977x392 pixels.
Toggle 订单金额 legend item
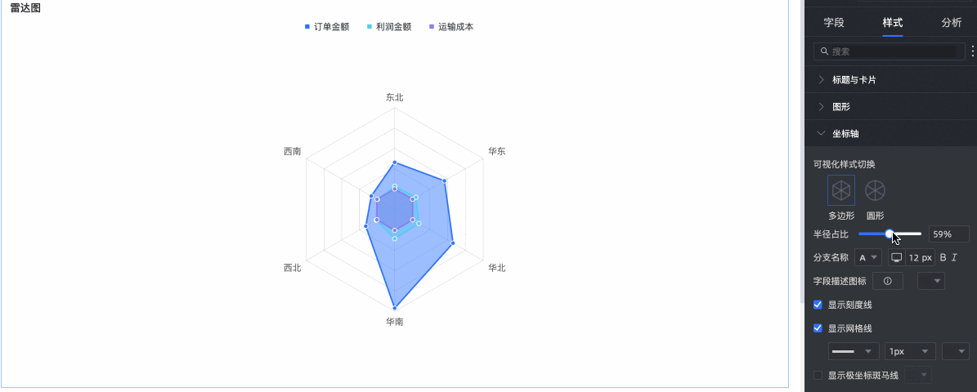(326, 27)
